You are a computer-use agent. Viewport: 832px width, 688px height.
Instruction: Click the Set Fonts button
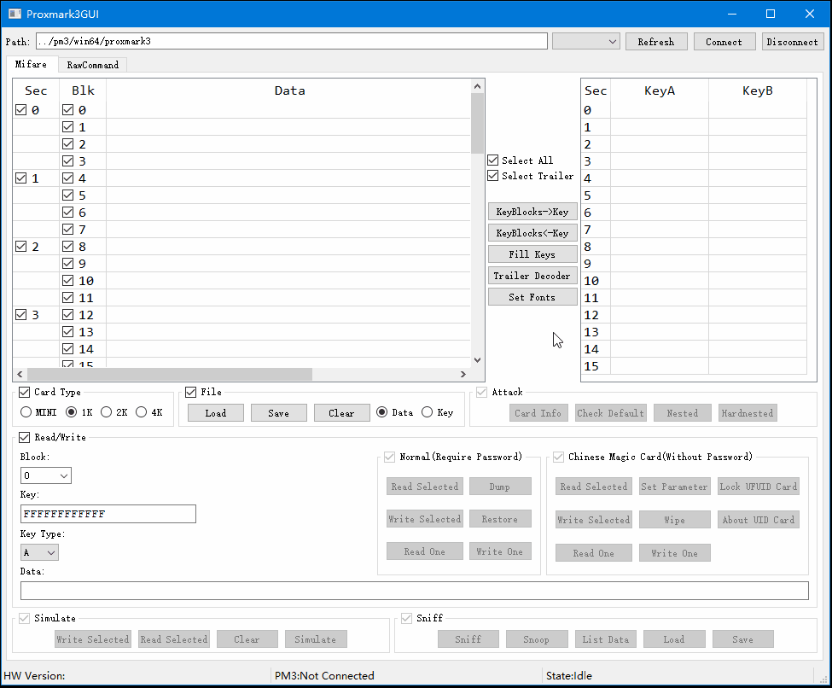532,297
